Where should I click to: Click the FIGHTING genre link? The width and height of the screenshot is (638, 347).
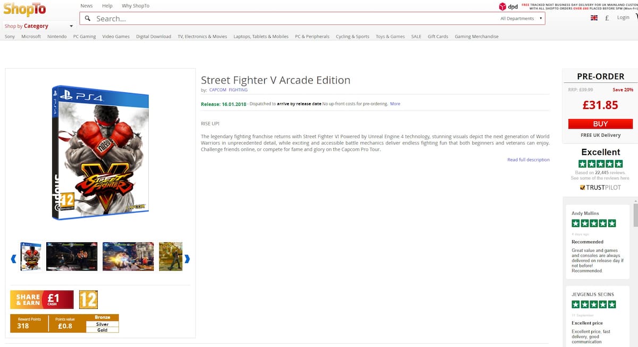pos(238,90)
